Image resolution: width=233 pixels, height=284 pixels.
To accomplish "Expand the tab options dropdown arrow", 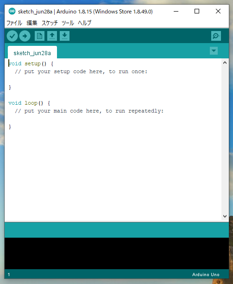I will tap(214, 50).
